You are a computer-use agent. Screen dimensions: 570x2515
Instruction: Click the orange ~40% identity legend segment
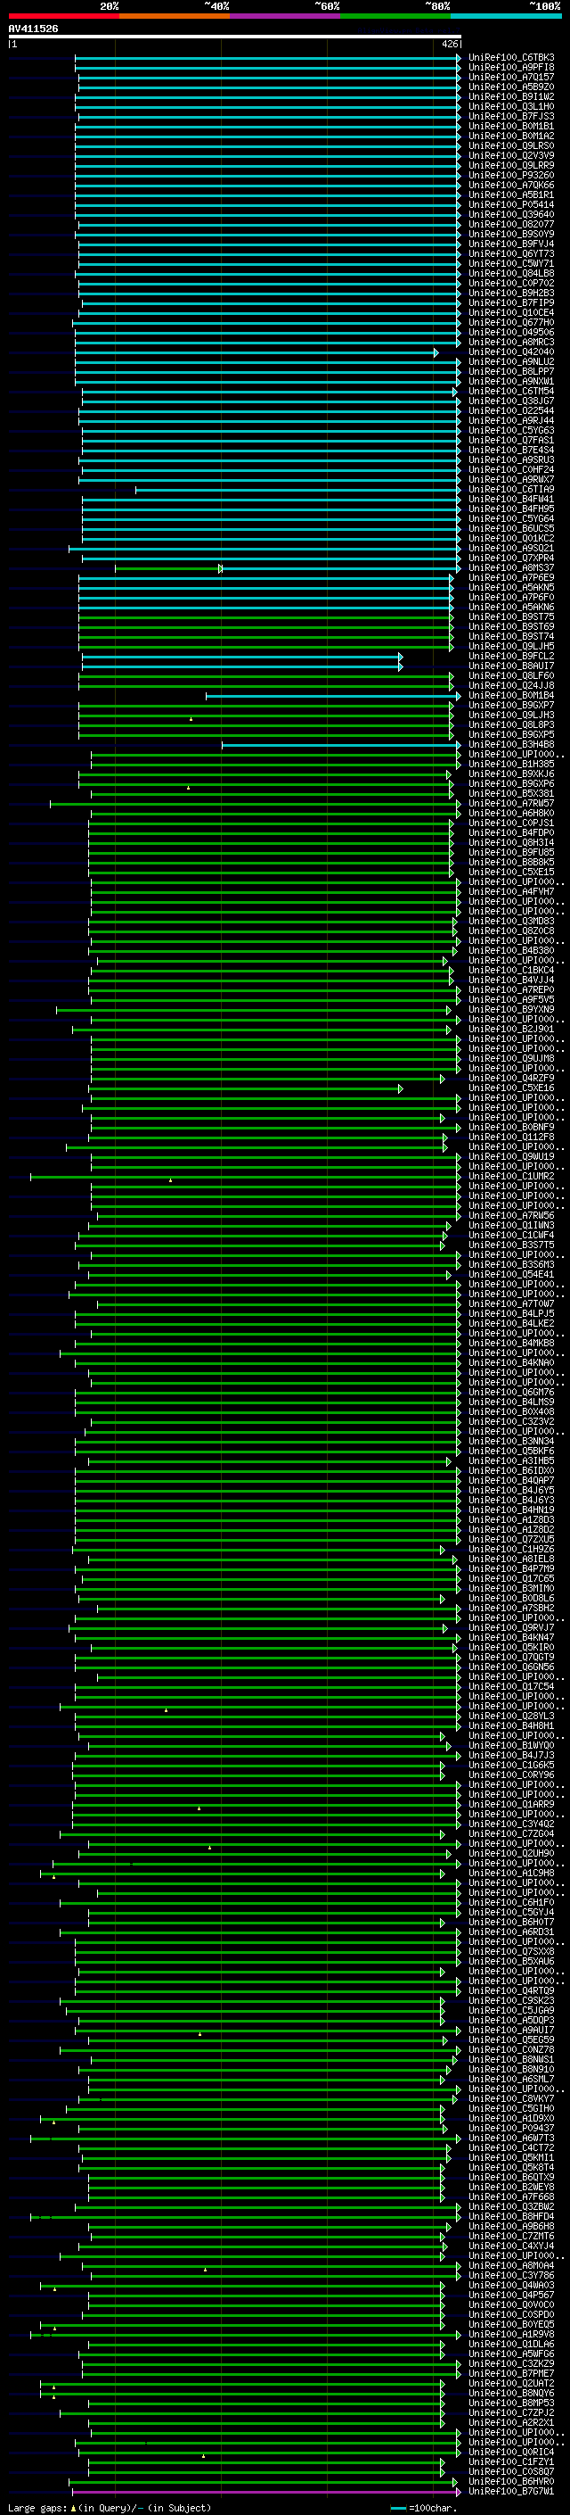pos(175,16)
